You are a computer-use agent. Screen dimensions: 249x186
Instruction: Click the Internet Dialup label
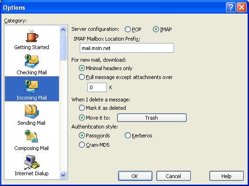point(31,173)
